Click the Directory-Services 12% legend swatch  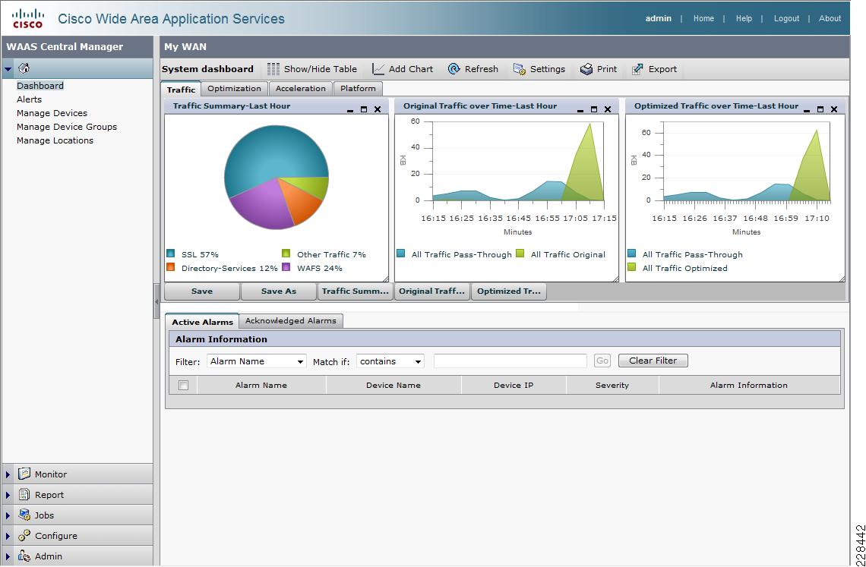171,268
